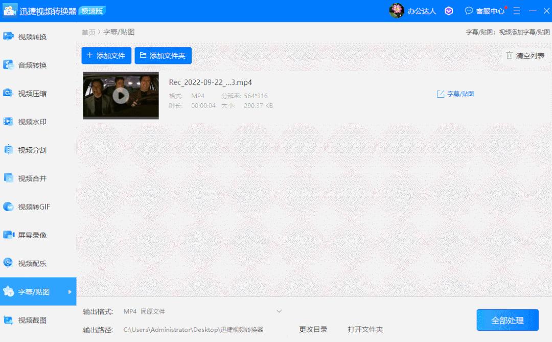Viewport: 552px width, 342px height.
Task: Click 更改目录 to change output path
Action: click(313, 329)
